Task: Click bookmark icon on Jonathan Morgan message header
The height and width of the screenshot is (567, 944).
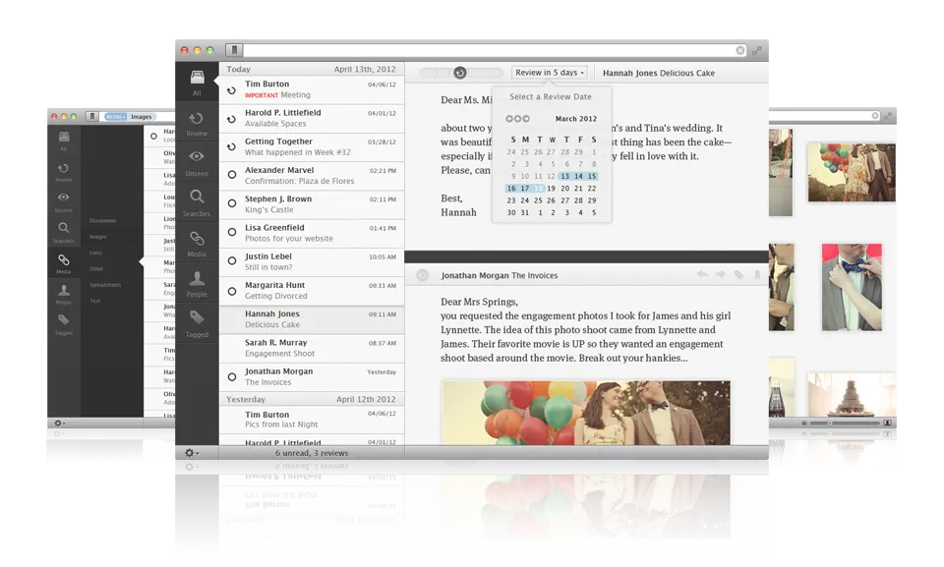Action: point(757,275)
